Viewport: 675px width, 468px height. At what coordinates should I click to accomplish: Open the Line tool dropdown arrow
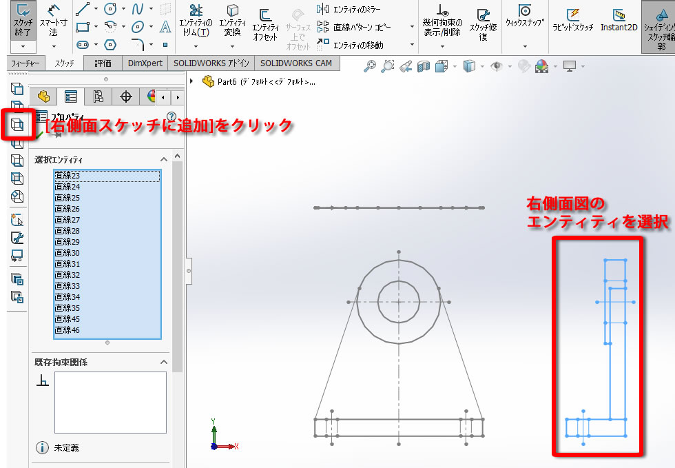pos(96,9)
